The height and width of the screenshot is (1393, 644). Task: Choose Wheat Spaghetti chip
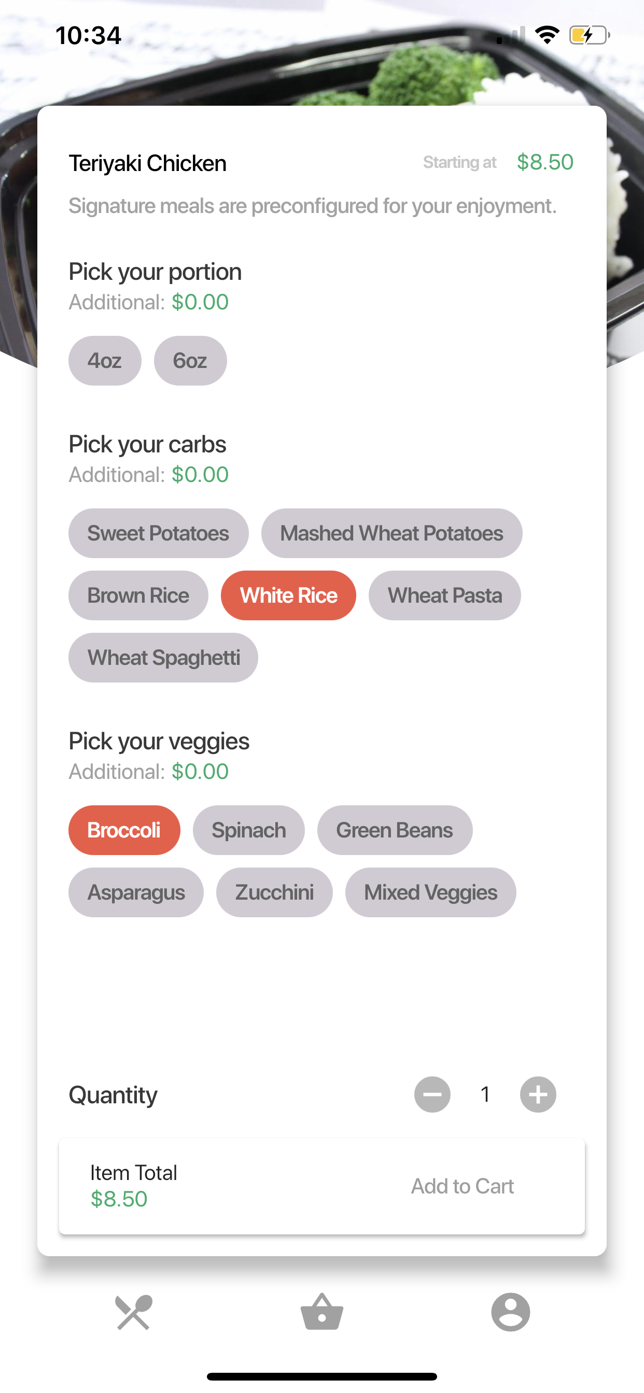coord(163,658)
